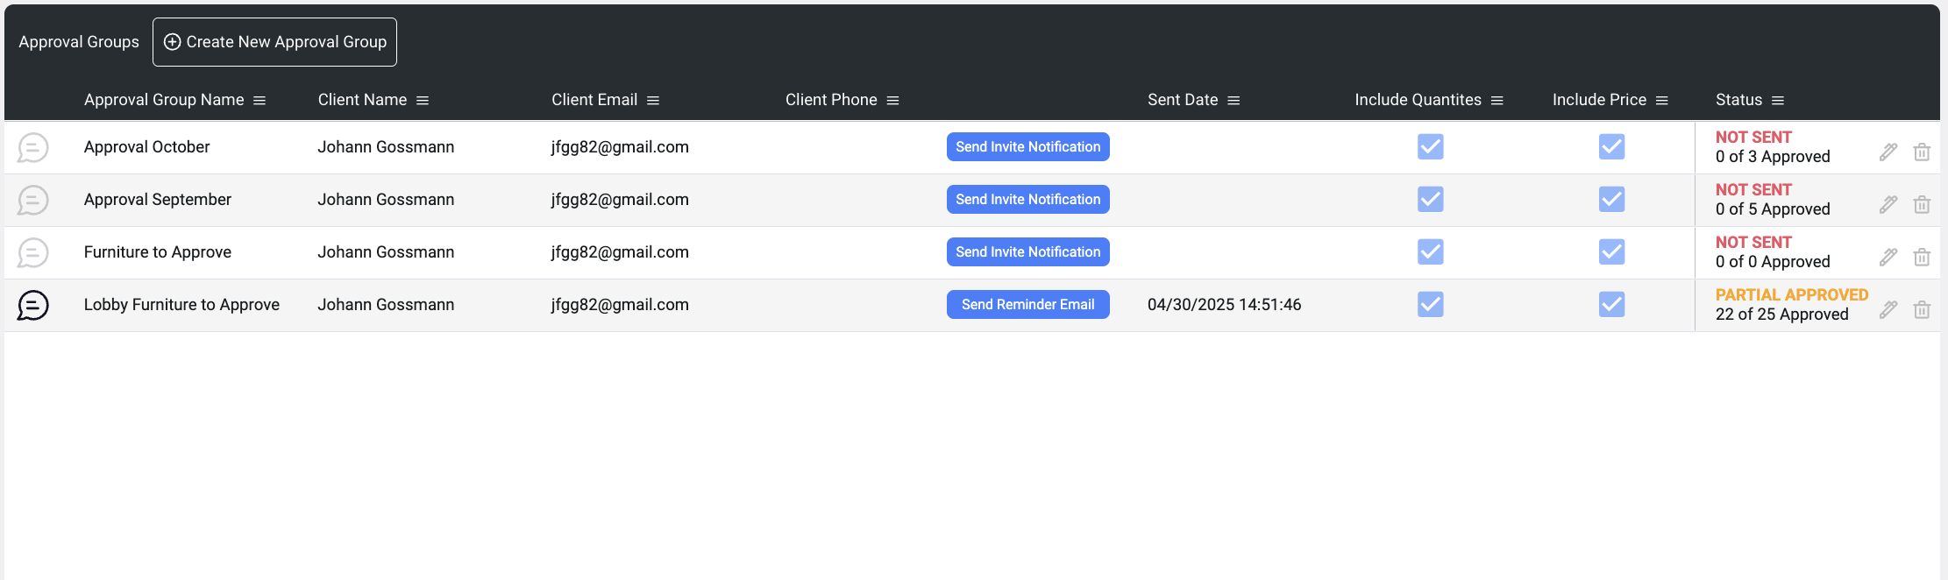Send Invite Notification for Approval September
Screen dimensions: 1948x580
click(x=1028, y=200)
